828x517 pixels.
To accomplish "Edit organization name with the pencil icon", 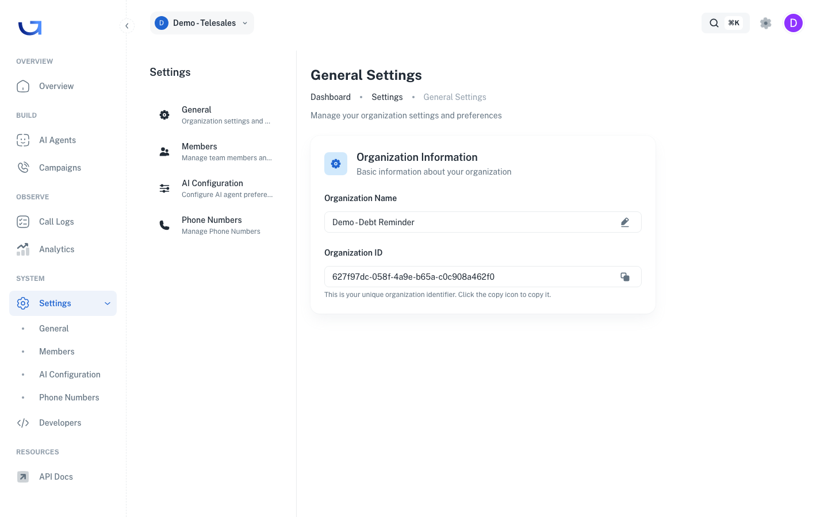I will 625,222.
